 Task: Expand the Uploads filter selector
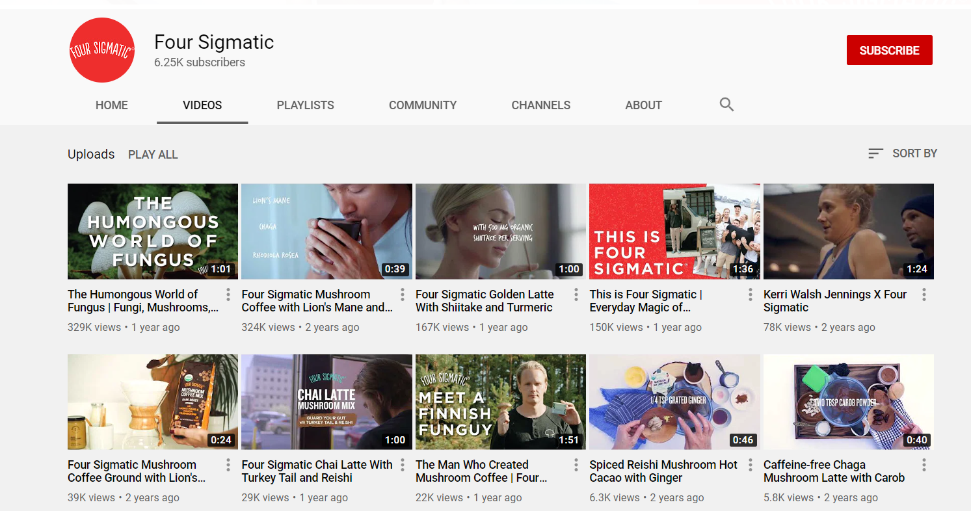coord(91,154)
